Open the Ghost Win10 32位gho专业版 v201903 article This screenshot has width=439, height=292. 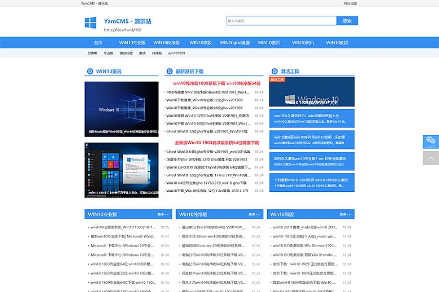click(x=207, y=131)
